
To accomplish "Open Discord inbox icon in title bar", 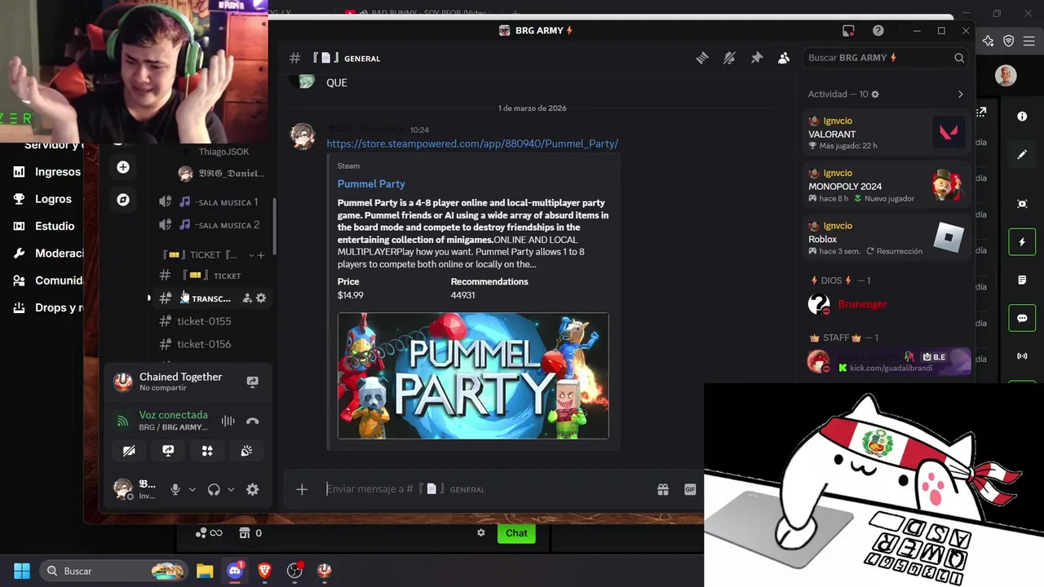I will pyautogui.click(x=848, y=31).
